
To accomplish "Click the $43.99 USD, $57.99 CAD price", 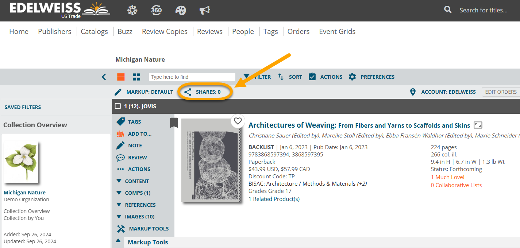I will (x=279, y=169).
